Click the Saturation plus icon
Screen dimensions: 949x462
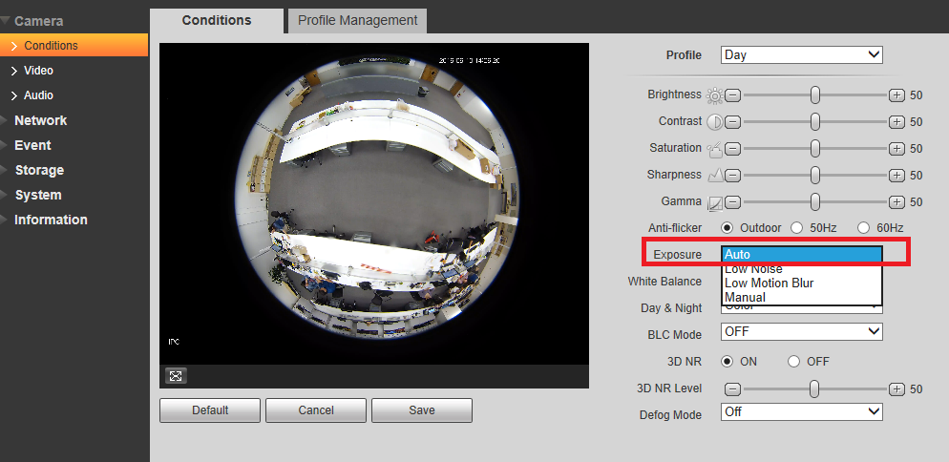(896, 148)
